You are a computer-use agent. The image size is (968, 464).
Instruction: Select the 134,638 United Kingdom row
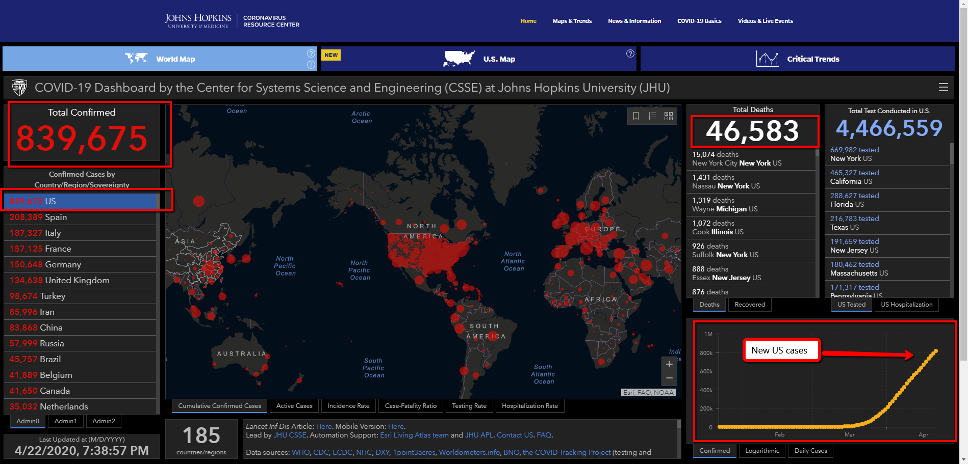pyautogui.click(x=80, y=281)
